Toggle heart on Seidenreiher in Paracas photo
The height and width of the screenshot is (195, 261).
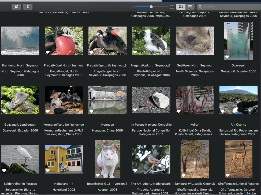point(4,171)
